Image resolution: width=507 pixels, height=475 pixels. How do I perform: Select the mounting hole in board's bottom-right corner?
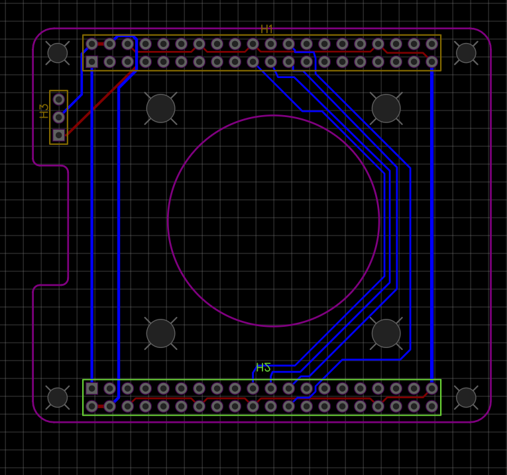466,398
